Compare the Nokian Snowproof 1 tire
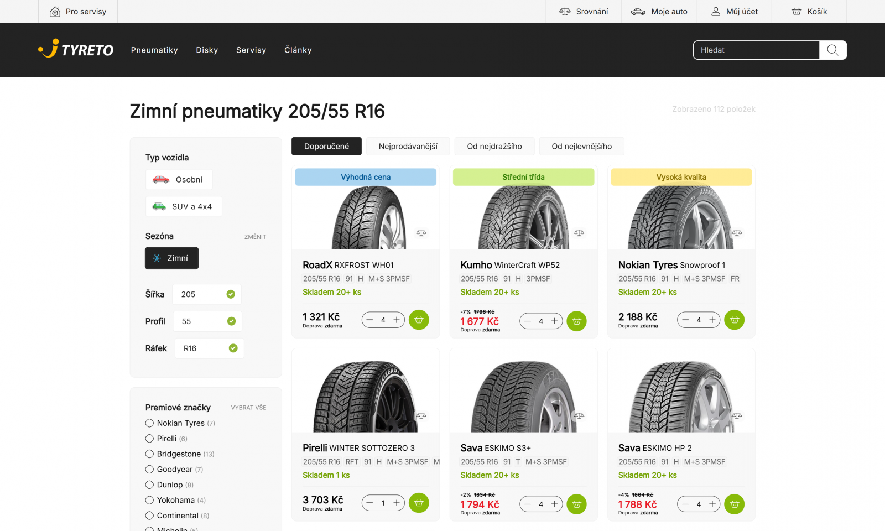The height and width of the screenshot is (531, 885). click(737, 233)
